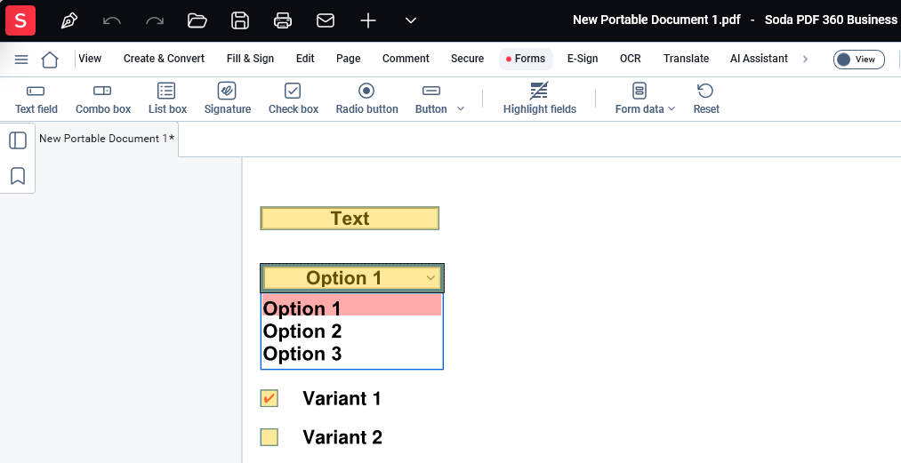Image resolution: width=901 pixels, height=463 pixels.
Task: Redo the last action
Action: [x=155, y=20]
